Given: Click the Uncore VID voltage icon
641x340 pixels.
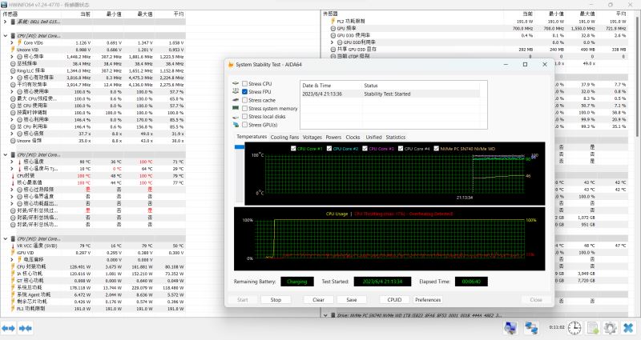Looking at the screenshot, I should point(13,50).
